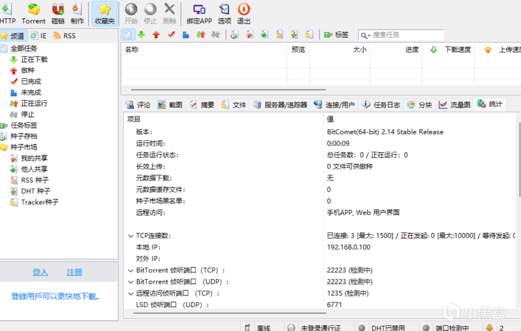Sort tasks by the 名称 column header

point(204,50)
